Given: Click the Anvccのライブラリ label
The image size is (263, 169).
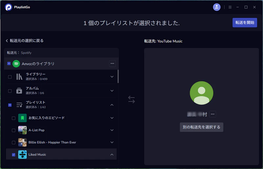Looking at the screenshot, I should [38, 64].
